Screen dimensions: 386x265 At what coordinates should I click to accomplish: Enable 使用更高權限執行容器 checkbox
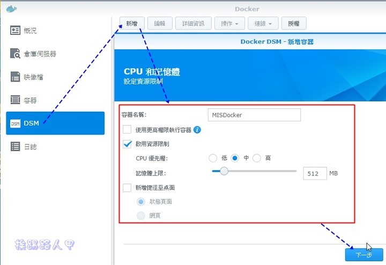pos(127,129)
